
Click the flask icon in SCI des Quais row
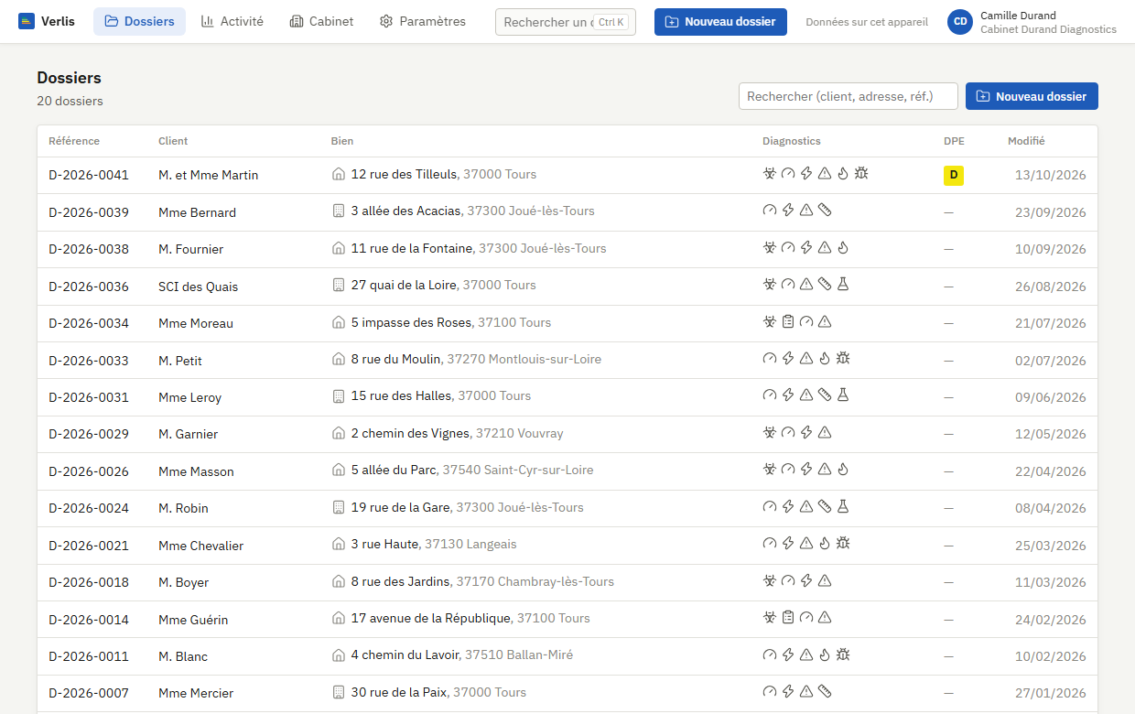843,286
